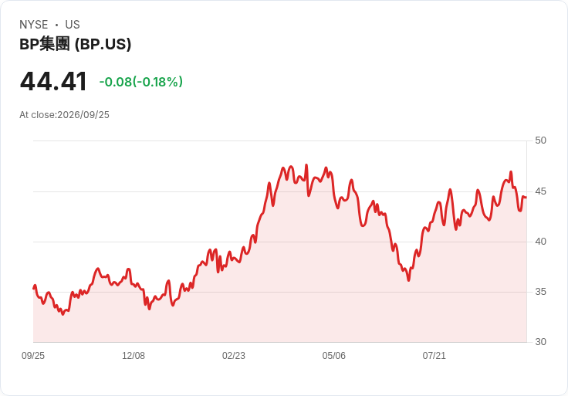Click the 02/23 x-axis date label
This screenshot has width=568, height=396.
point(234,356)
